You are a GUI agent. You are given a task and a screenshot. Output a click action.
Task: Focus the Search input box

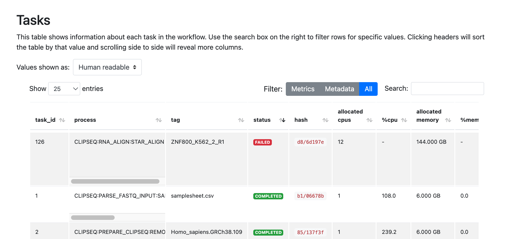pos(447,89)
